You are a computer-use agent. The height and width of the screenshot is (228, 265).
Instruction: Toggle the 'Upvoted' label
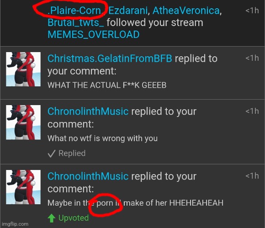tap(74, 218)
